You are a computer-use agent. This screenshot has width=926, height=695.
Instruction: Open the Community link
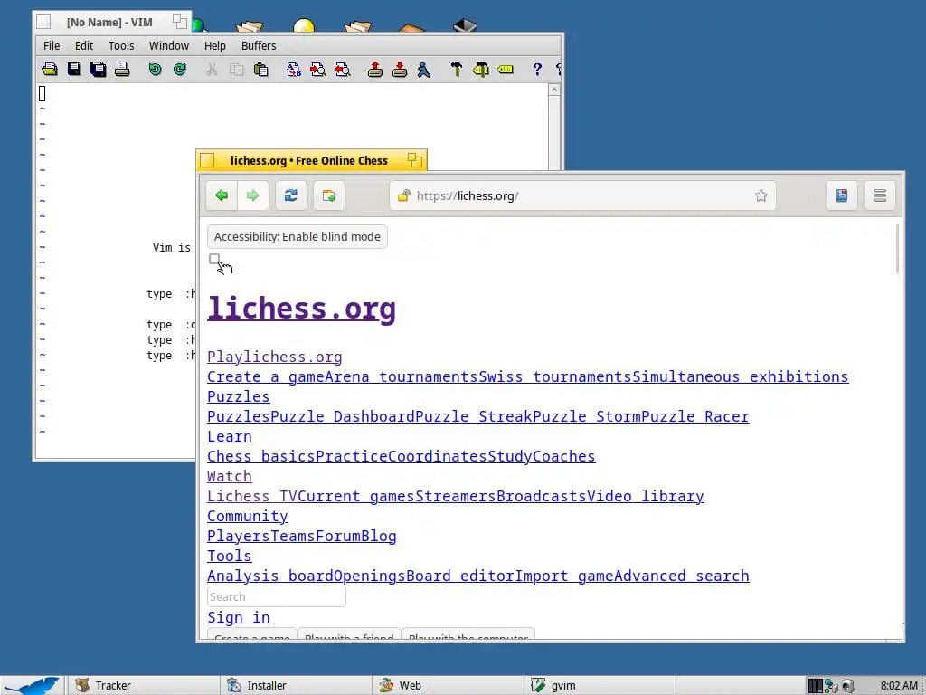pyautogui.click(x=248, y=515)
